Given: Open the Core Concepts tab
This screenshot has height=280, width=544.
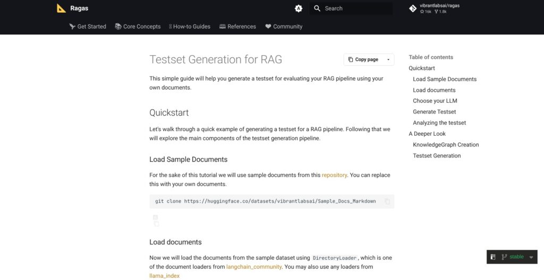Looking at the screenshot, I should 138,27.
